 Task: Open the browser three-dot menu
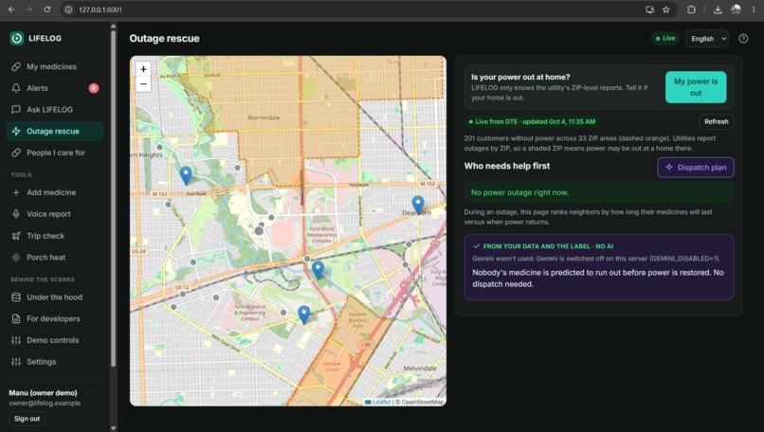coord(754,9)
